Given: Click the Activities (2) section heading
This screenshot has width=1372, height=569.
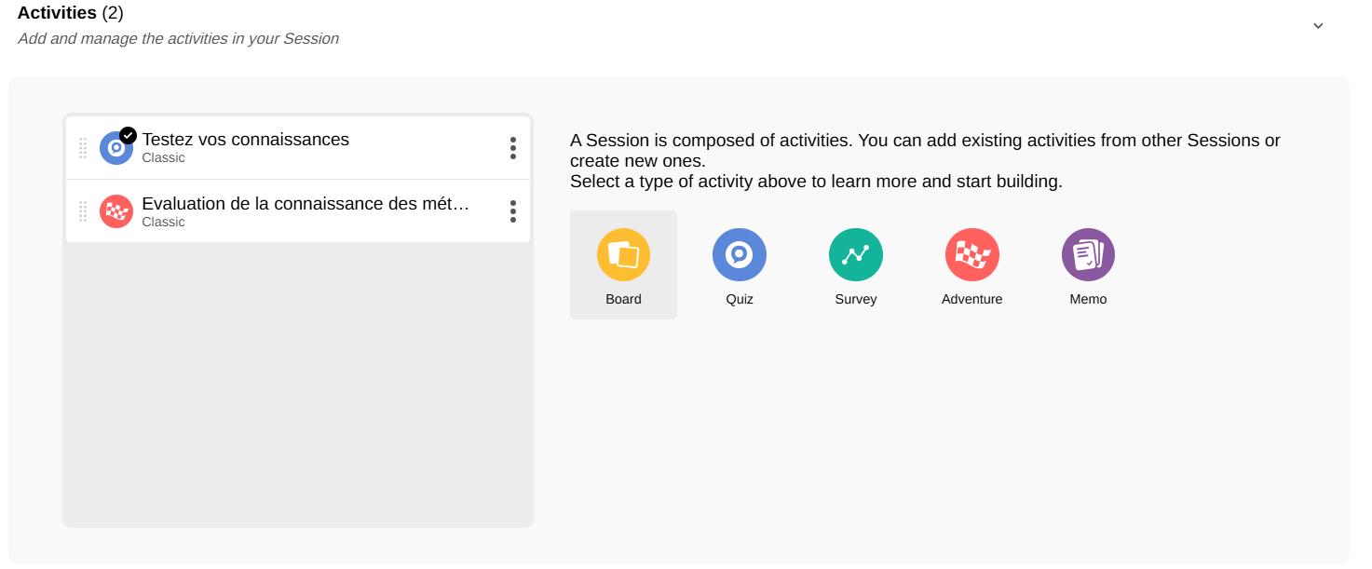Looking at the screenshot, I should (71, 13).
